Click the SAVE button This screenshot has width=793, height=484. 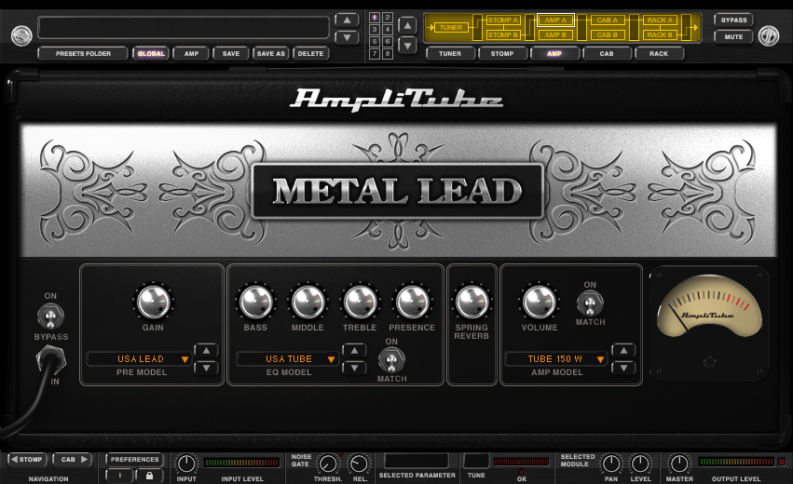pos(231,54)
